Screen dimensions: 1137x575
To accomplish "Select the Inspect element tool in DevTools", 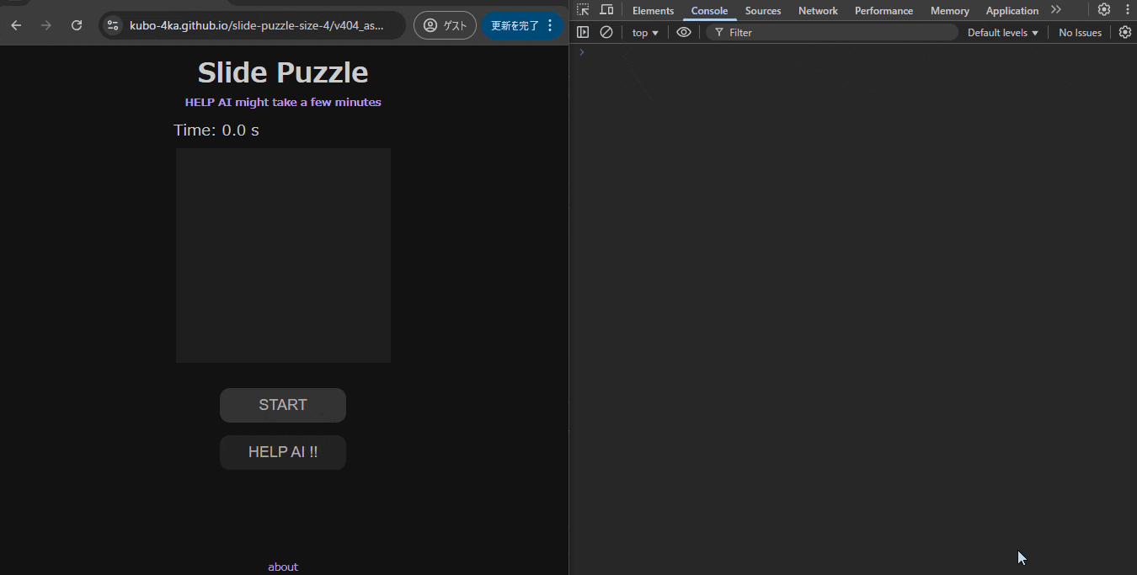I will click(x=582, y=9).
